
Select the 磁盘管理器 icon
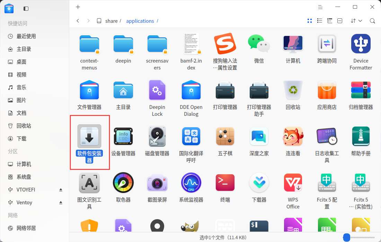(157, 136)
